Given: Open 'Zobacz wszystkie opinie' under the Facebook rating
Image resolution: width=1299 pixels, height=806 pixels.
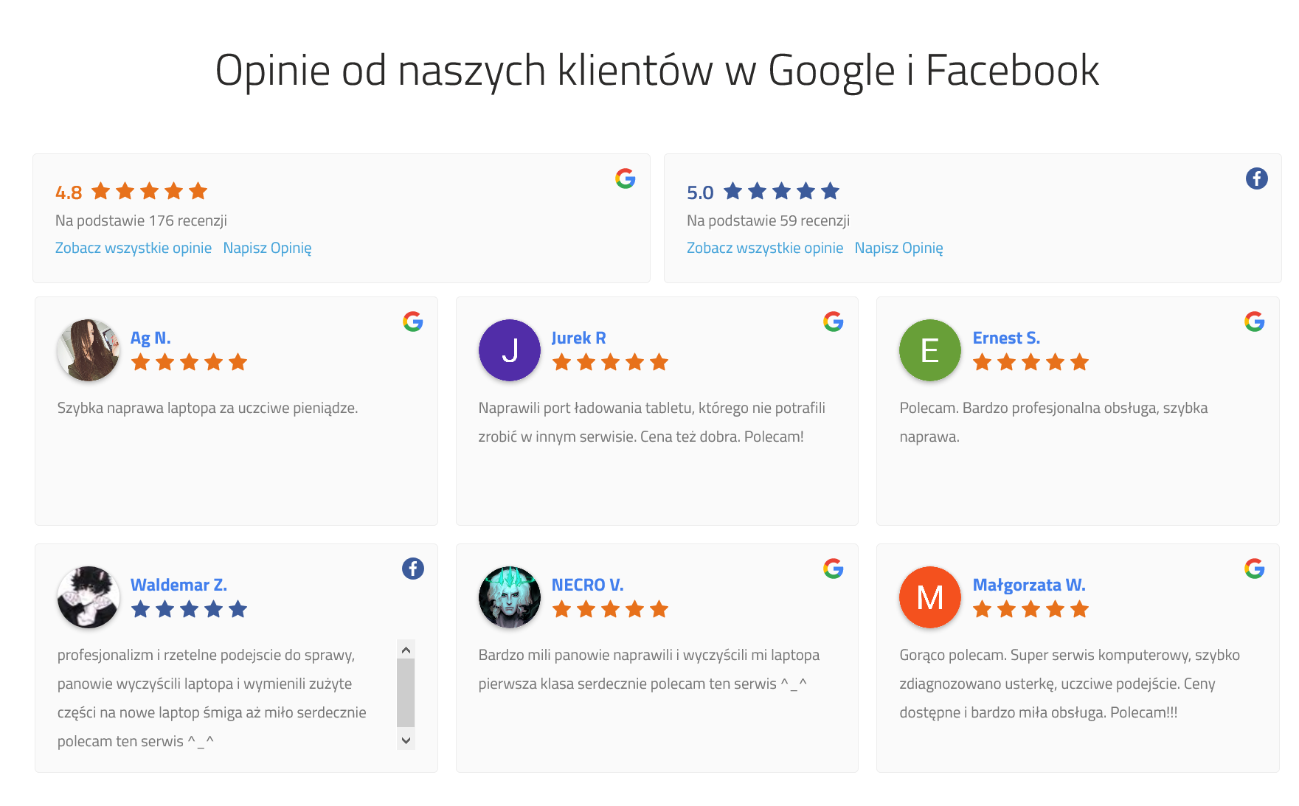Looking at the screenshot, I should tap(765, 248).
